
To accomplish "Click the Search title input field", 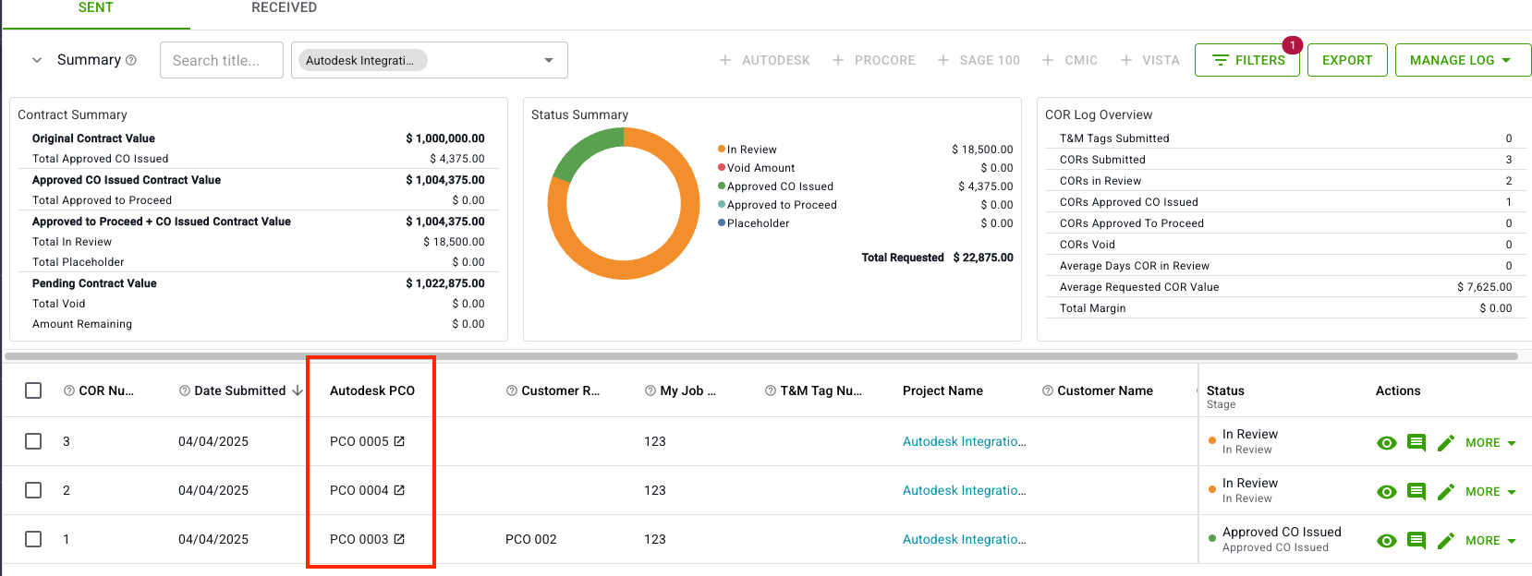I will [221, 60].
